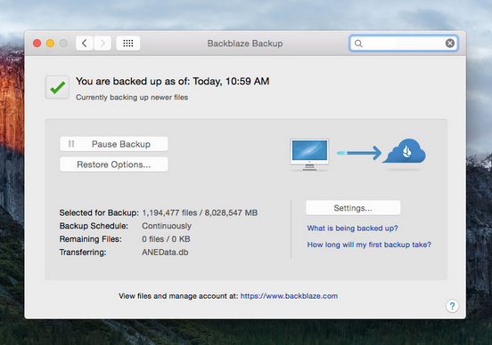
Task: Go back with the left chevron button
Action: [x=84, y=44]
